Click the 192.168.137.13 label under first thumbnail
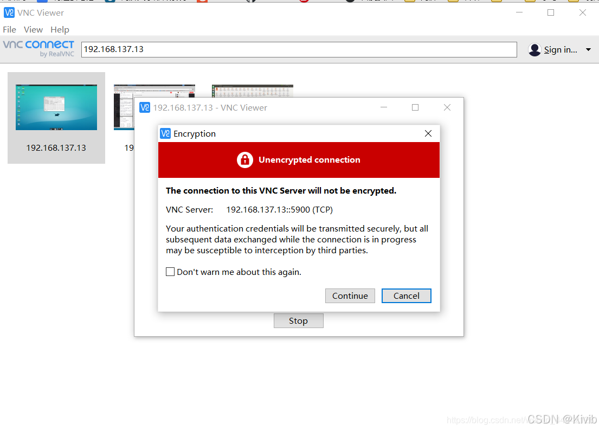The height and width of the screenshot is (430, 599). pos(56,147)
